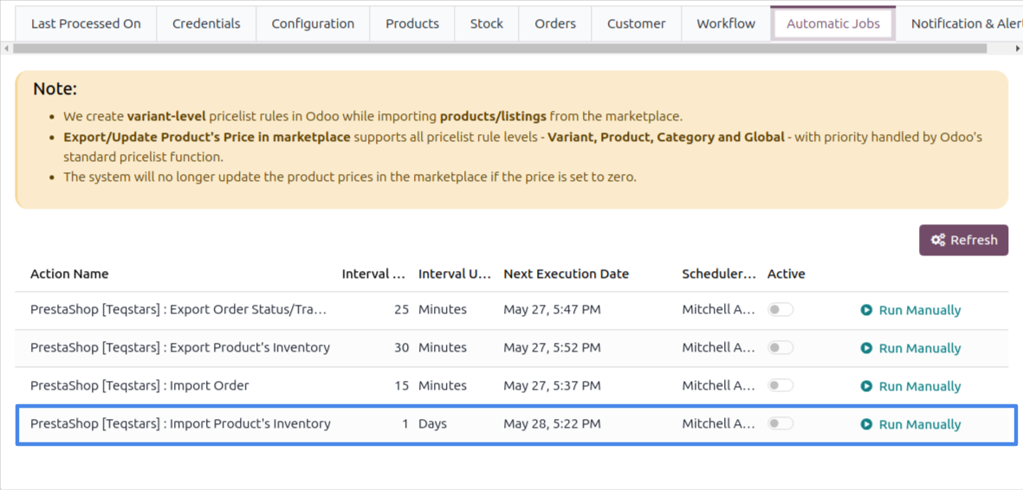The width and height of the screenshot is (1023, 490).
Task: Enable Active switch for Import Product's Inventory
Action: 780,424
